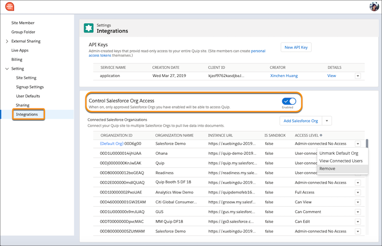Click client ID kjasf9762kasdjbaJ...
This screenshot has width=382, height=246.
[x=226, y=76]
